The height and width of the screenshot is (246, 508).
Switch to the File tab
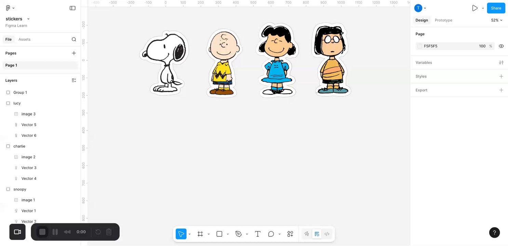9,39
